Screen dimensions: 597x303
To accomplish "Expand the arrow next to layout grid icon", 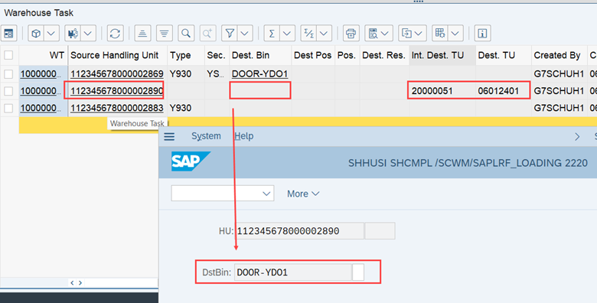I will pyautogui.click(x=455, y=34).
